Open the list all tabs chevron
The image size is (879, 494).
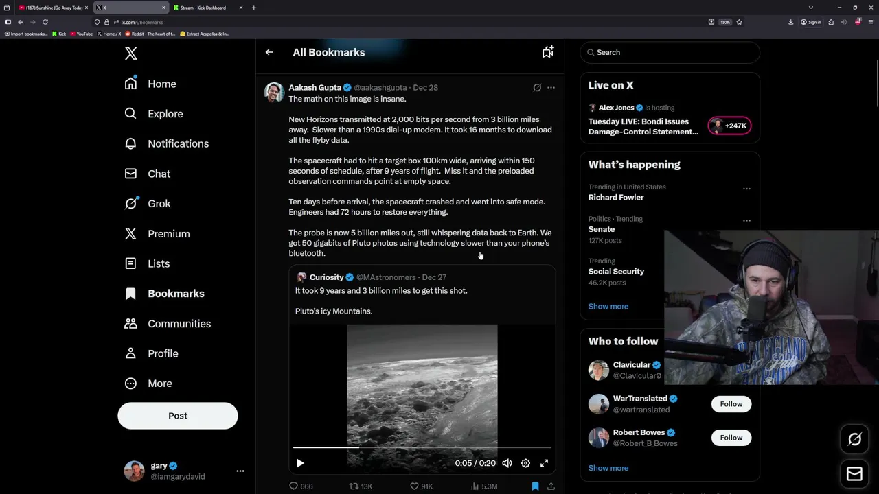click(811, 8)
